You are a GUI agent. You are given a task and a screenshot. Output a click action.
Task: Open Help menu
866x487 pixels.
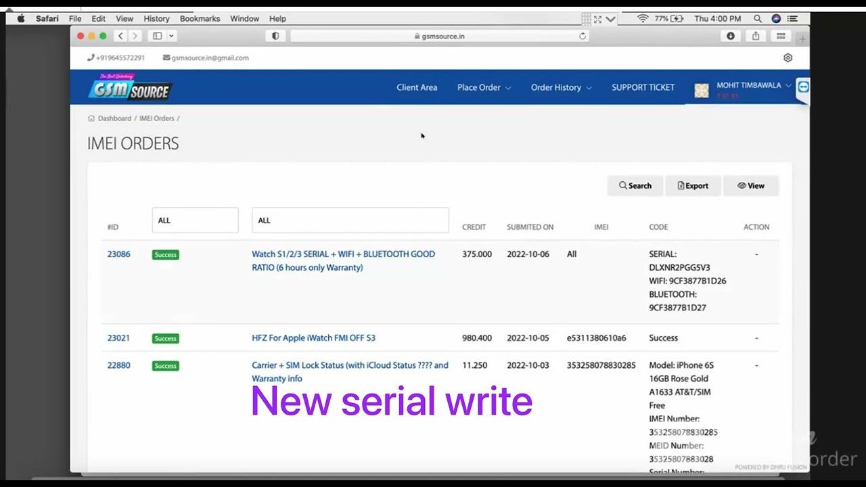[277, 19]
